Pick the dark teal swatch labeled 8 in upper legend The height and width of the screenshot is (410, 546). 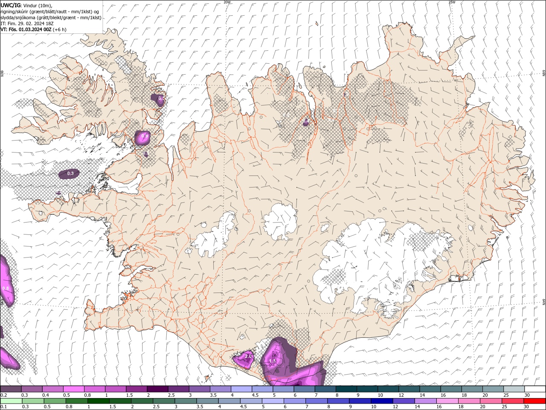coord(346,389)
